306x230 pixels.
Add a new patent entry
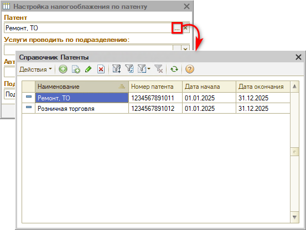[63, 69]
